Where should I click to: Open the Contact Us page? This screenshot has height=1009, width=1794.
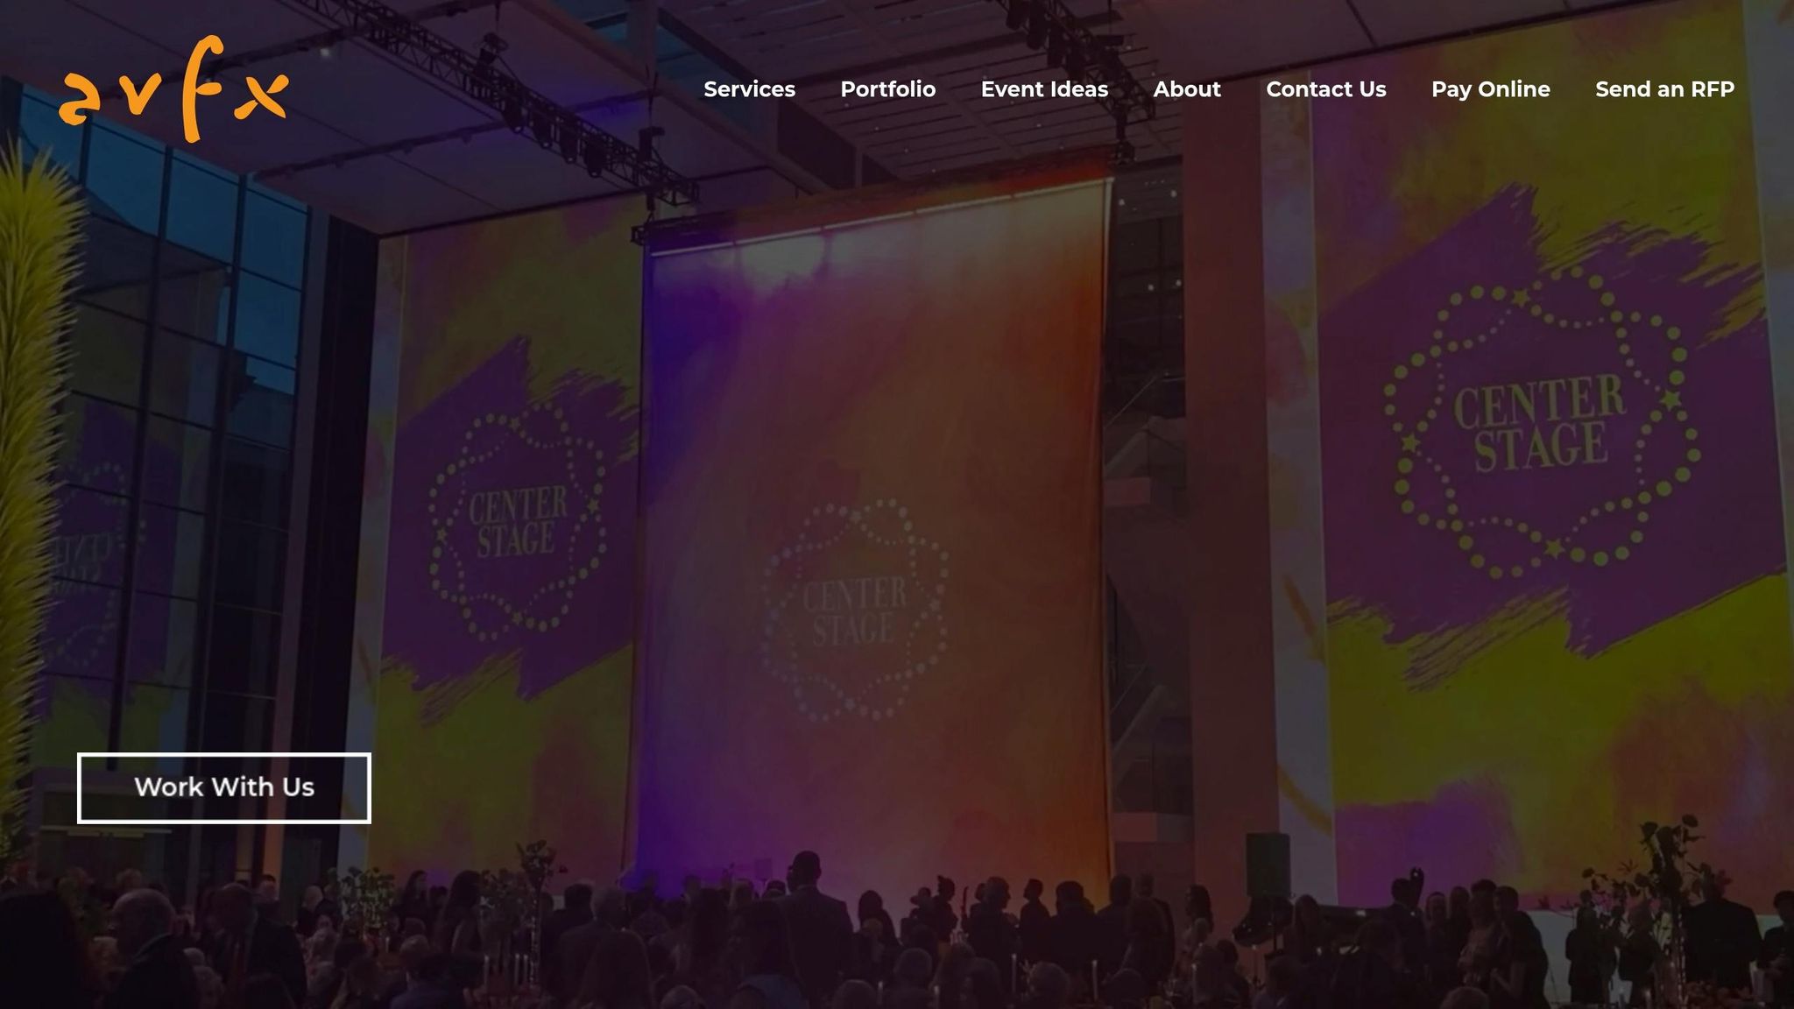point(1325,89)
